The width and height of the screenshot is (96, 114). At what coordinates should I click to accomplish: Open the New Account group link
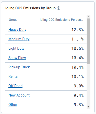(x=19, y=95)
